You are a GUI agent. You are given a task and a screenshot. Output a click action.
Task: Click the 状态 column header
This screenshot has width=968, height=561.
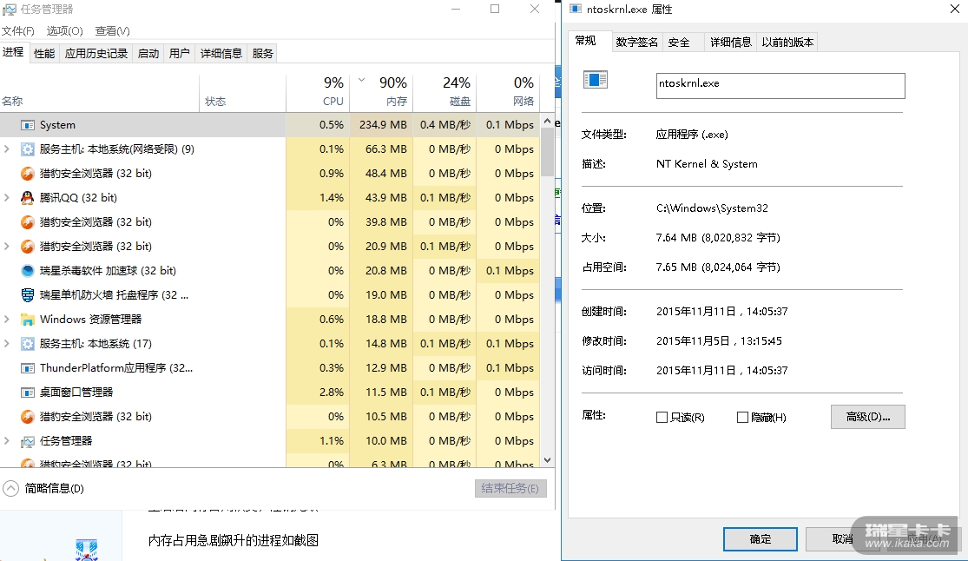coord(242,93)
